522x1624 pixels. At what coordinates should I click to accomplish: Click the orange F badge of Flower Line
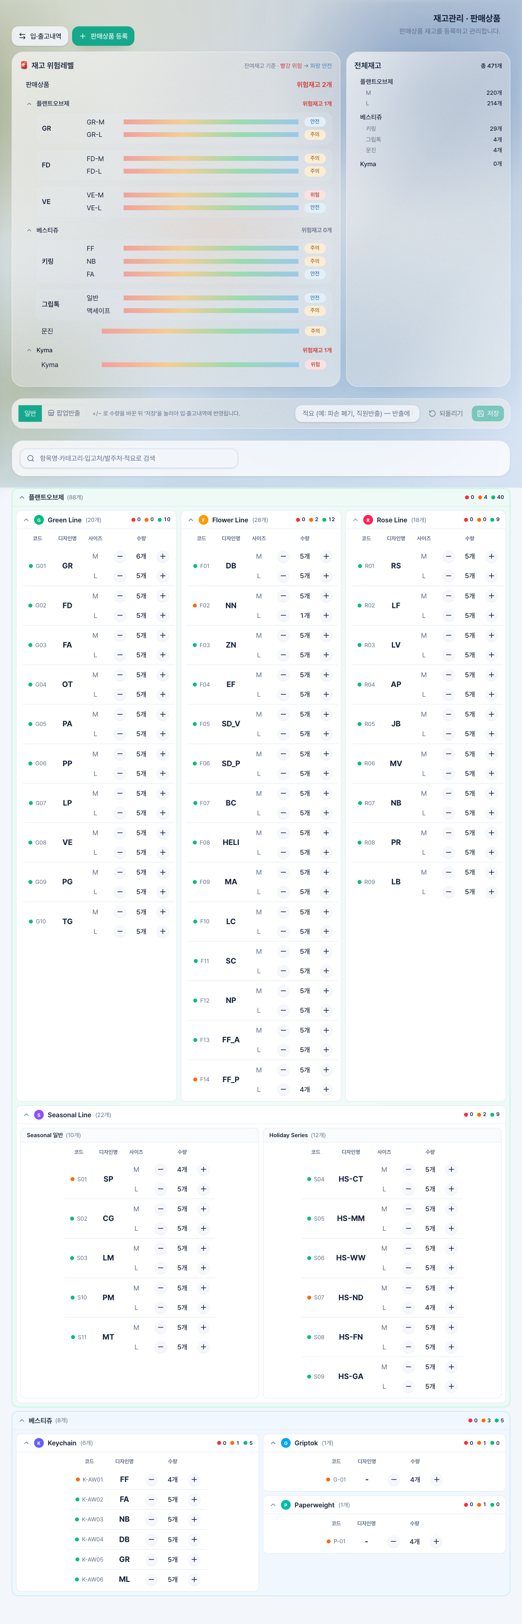point(203,520)
